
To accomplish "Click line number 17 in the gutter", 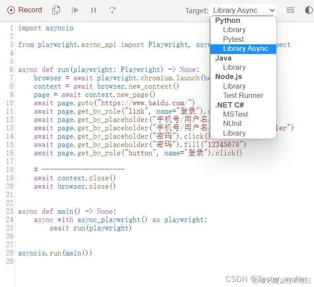I will tap(10, 161).
